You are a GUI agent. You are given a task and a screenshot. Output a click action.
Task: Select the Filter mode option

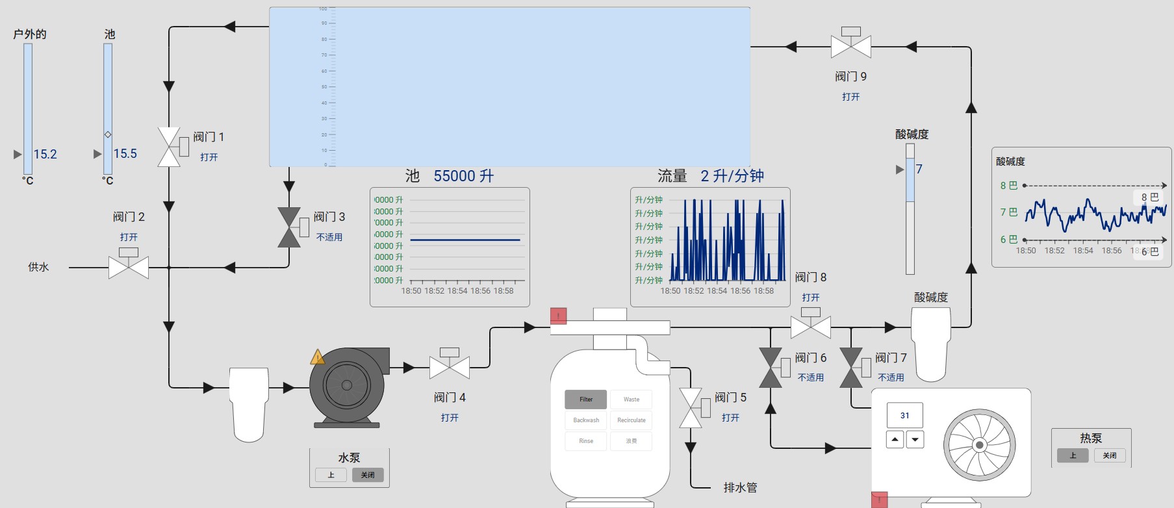pos(586,400)
